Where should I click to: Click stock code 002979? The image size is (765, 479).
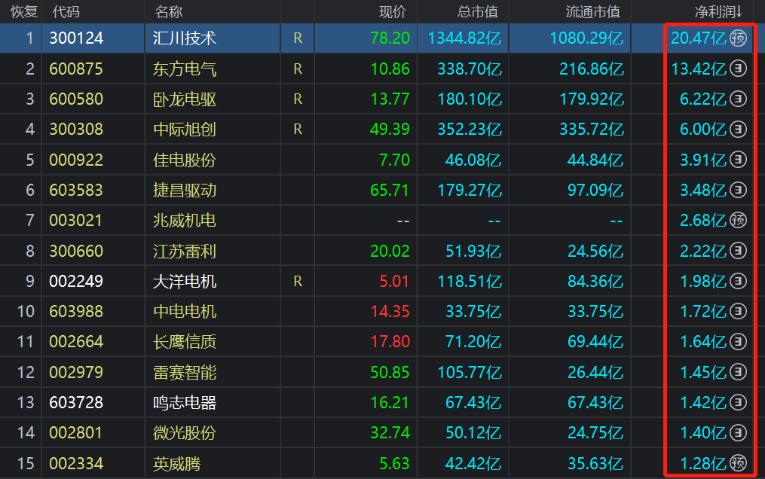point(76,372)
